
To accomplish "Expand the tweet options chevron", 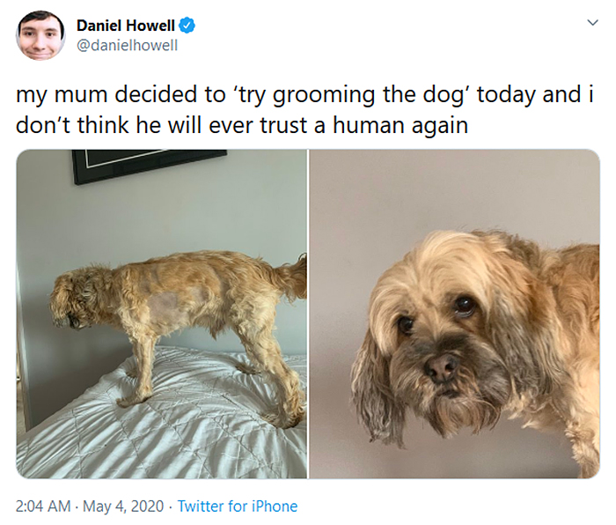I will 592,22.
